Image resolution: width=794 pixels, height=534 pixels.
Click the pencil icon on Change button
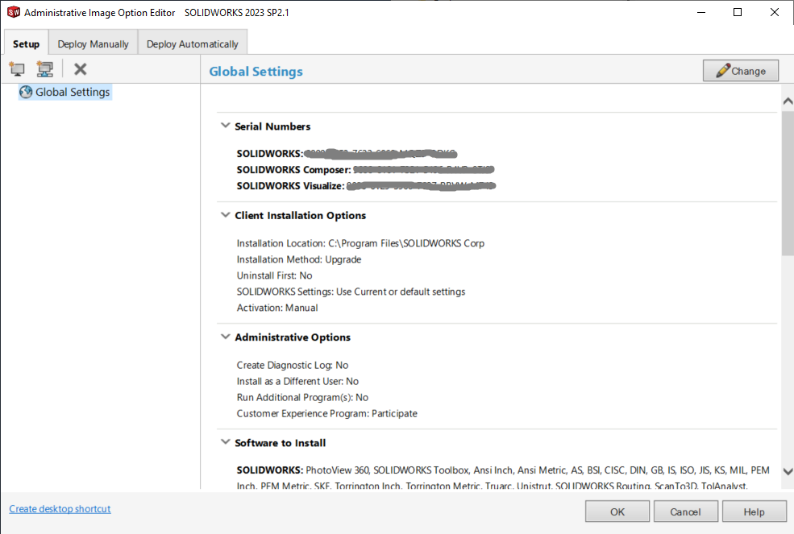click(722, 71)
